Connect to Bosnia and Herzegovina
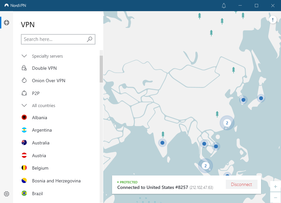The image size is (281, 203). (56, 181)
